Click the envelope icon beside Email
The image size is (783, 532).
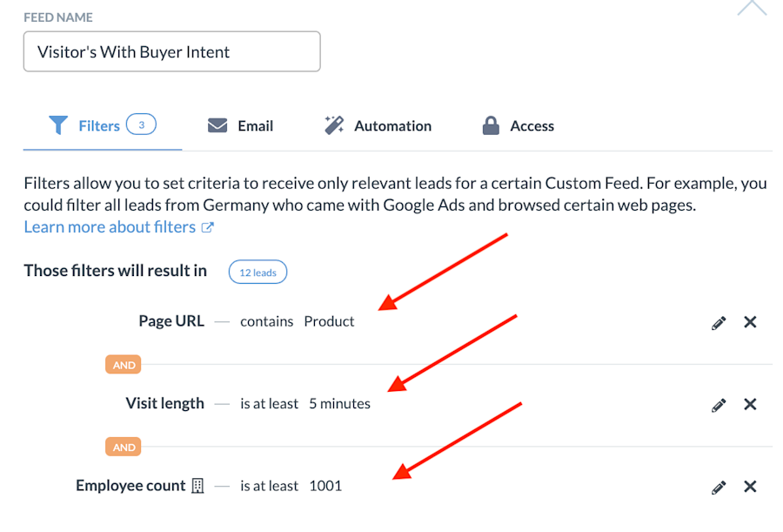click(x=217, y=125)
